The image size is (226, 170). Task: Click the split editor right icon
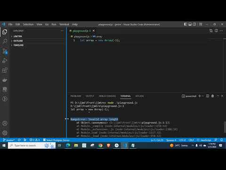(216, 31)
